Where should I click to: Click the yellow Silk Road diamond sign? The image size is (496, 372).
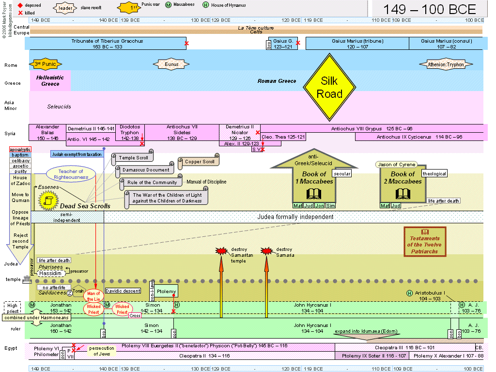329,87
